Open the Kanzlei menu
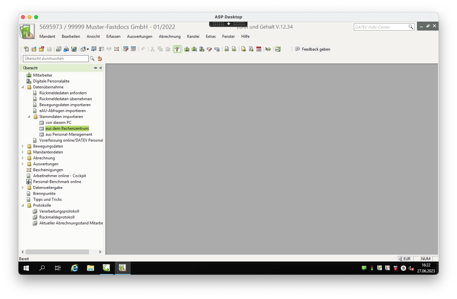Image resolution: width=457 pixels, height=299 pixels. [193, 36]
